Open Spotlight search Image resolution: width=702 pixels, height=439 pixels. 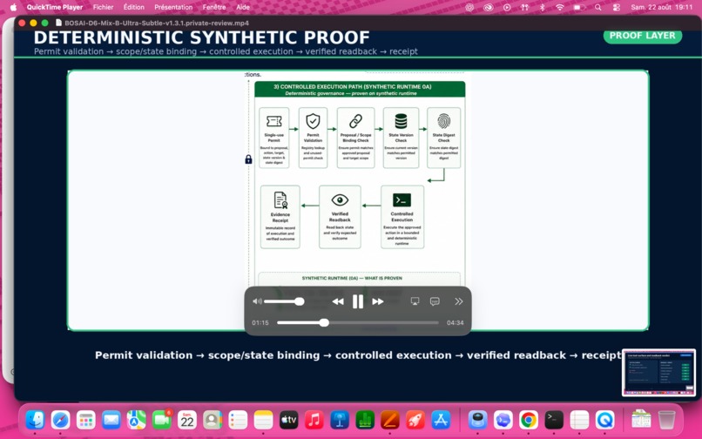598,7
